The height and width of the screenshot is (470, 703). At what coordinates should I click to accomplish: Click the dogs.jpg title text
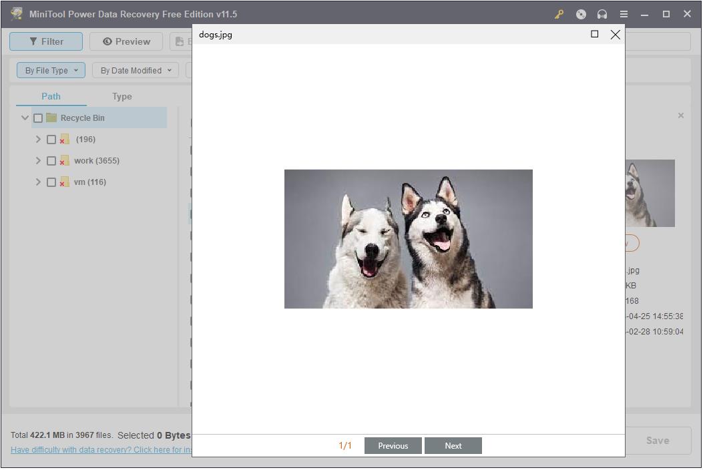[216, 35]
